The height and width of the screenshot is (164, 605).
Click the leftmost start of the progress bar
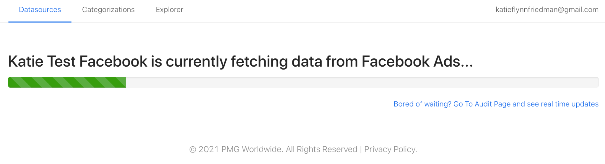pyautogui.click(x=10, y=82)
